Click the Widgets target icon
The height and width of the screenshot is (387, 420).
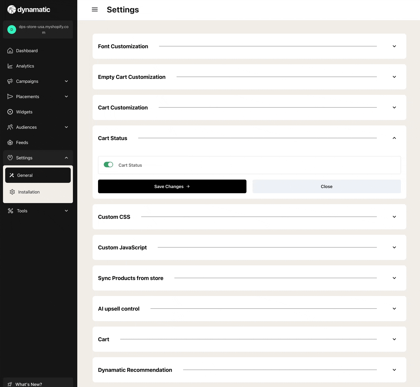(x=10, y=112)
